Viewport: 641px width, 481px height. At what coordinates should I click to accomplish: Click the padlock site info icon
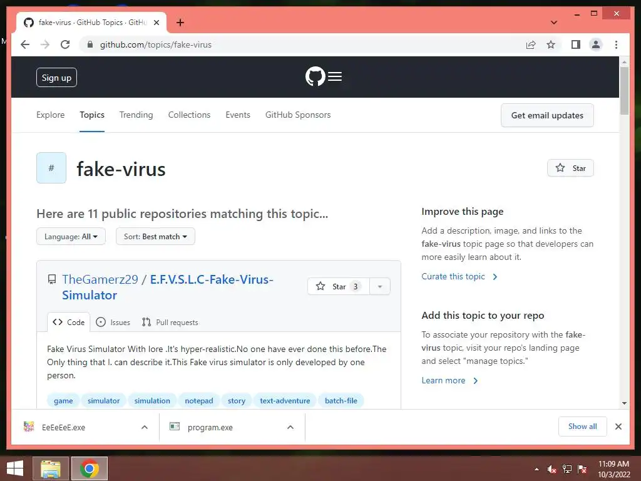click(90, 44)
